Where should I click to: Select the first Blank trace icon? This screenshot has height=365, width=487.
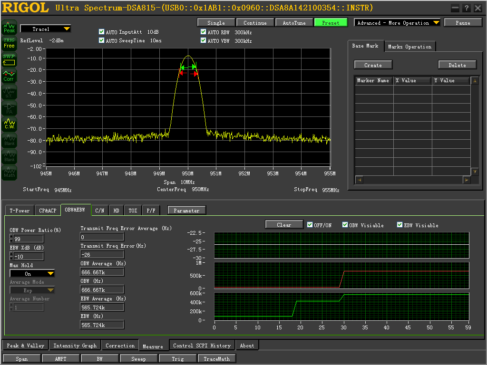(x=9, y=140)
